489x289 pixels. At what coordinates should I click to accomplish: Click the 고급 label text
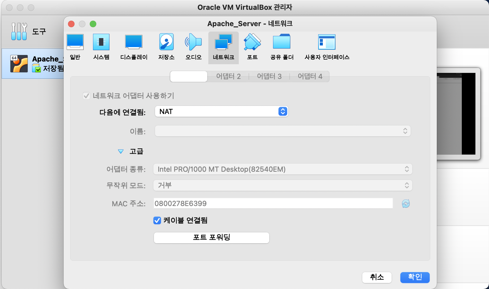tap(136, 151)
